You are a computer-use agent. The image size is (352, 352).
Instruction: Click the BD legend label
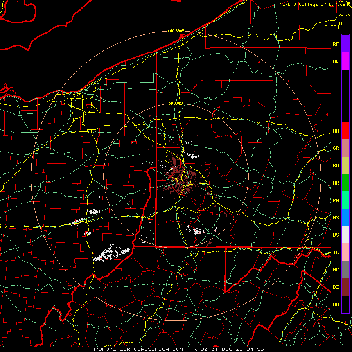336,166
